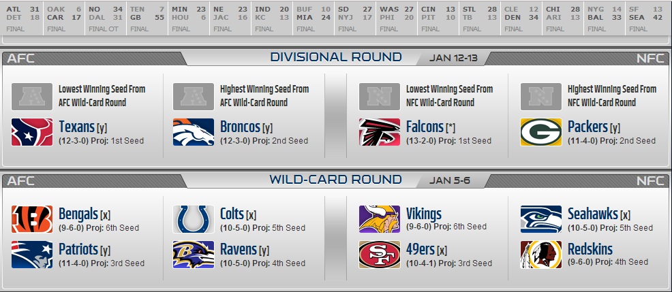
Task: Click the Atlanta Falcons logo
Action: click(x=380, y=132)
